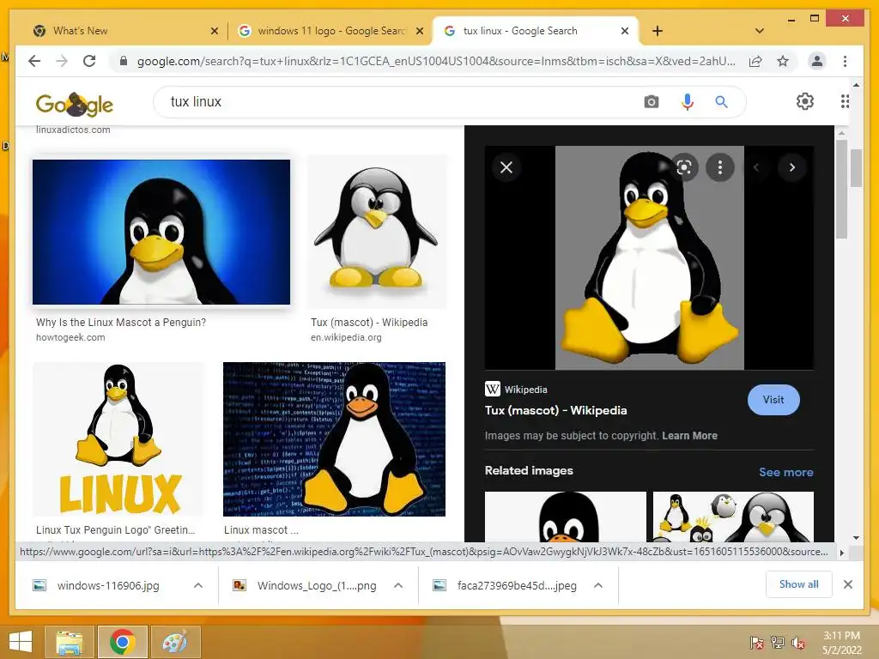Screen dimensions: 879x659
Task: Switch to windows 11 logo tab
Action: click(x=330, y=31)
